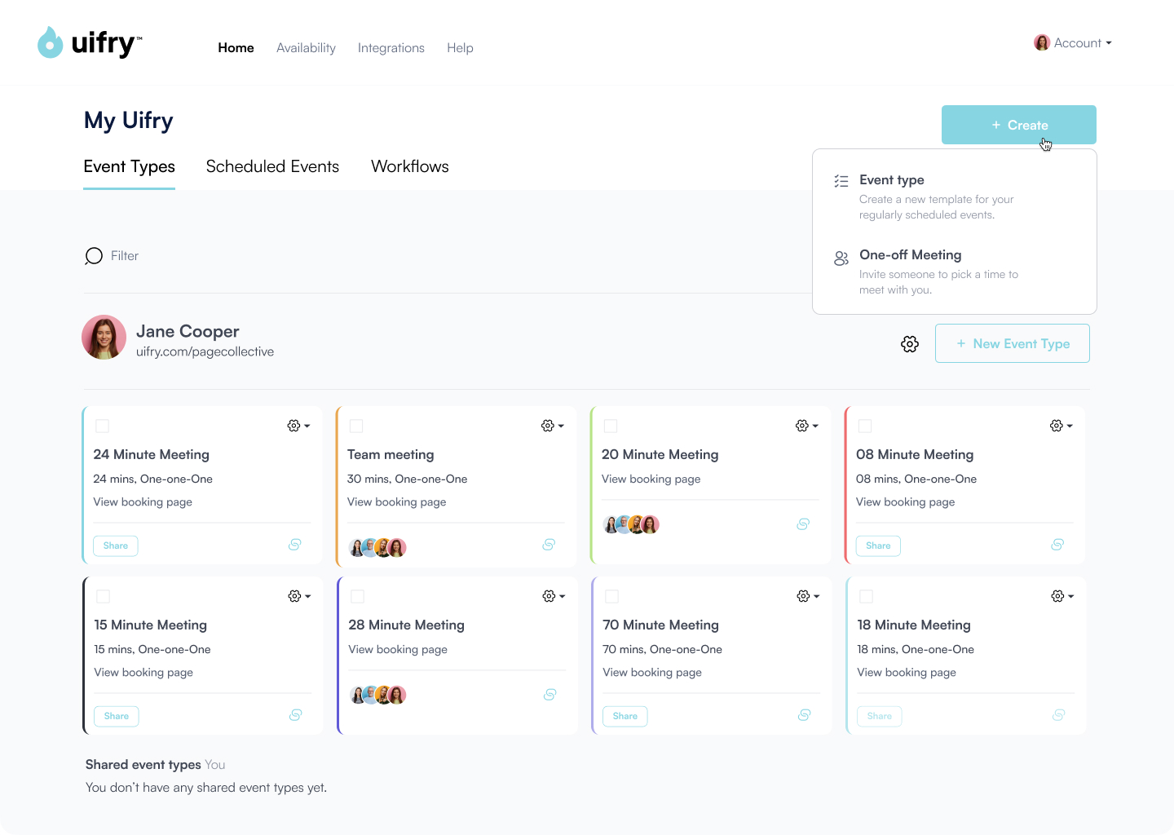The width and height of the screenshot is (1174, 835).
Task: Share the 15 Minute Meeting event
Action: [x=117, y=716]
